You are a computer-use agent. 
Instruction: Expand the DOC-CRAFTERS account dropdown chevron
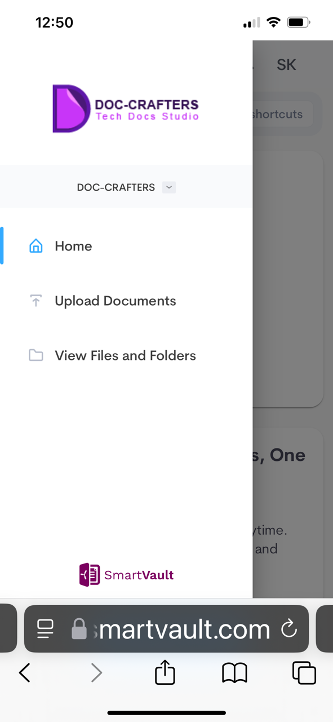tap(169, 187)
